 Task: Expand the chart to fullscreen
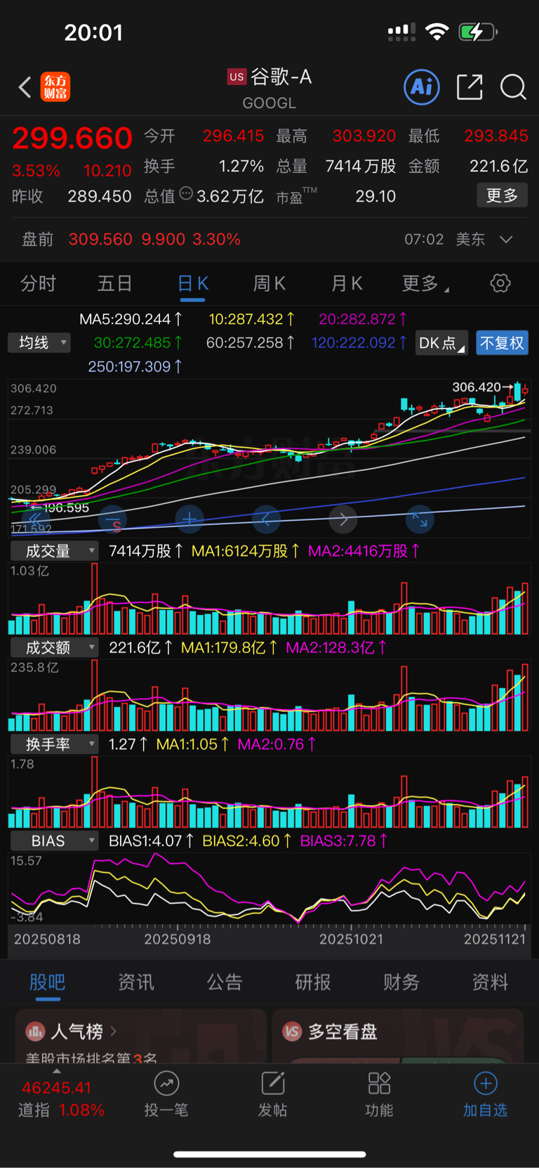tap(420, 519)
